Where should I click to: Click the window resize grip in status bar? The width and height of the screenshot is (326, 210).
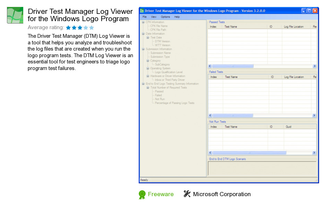point(316,181)
